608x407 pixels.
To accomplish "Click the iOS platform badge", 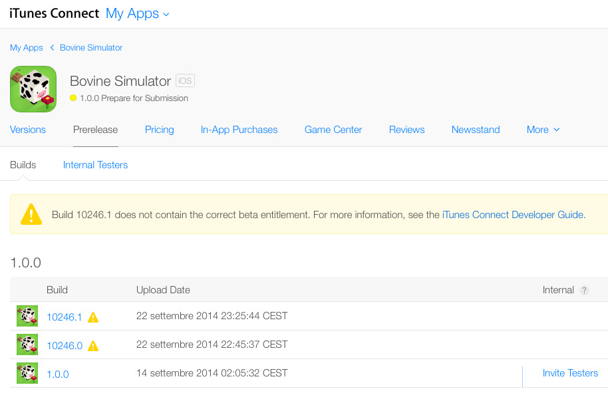I will 185,80.
